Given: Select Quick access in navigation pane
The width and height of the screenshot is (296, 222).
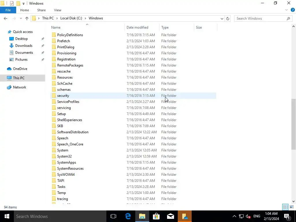Looking at the screenshot, I should click(x=23, y=32).
